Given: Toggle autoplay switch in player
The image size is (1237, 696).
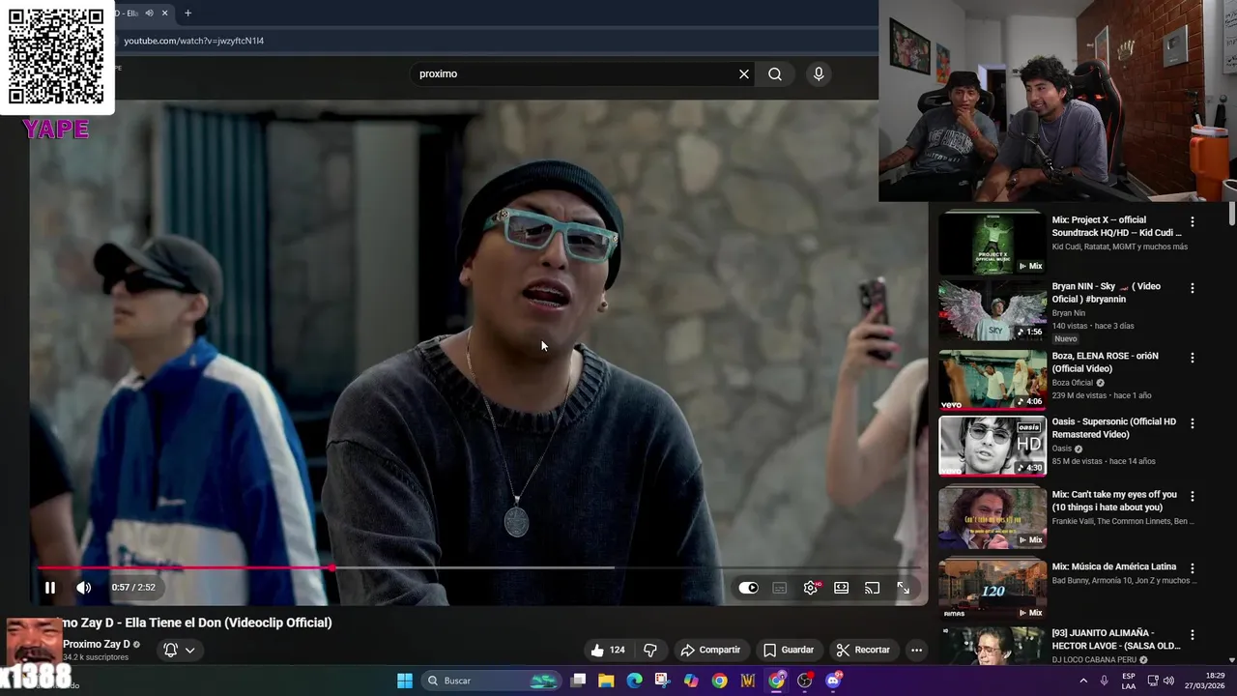Looking at the screenshot, I should click(x=748, y=588).
